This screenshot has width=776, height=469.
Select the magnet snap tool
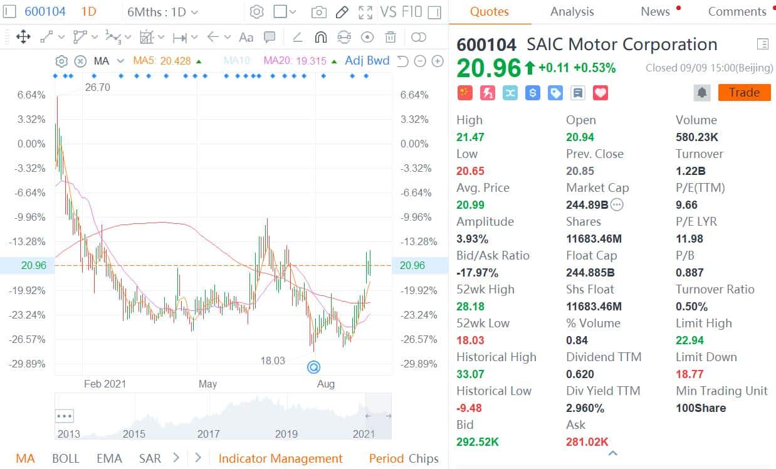(x=320, y=37)
